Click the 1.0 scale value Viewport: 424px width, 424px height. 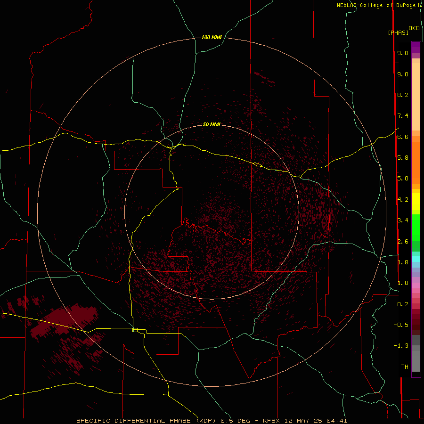click(x=403, y=283)
